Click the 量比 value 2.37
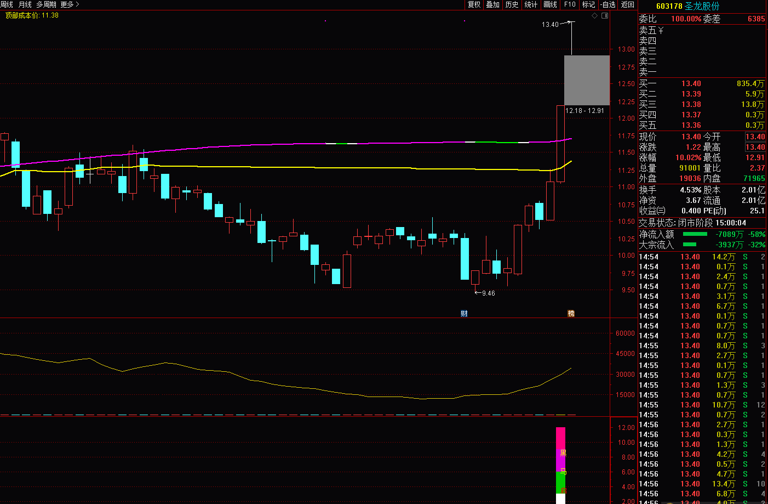 point(758,168)
